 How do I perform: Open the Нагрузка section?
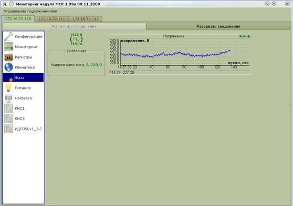coord(23,98)
